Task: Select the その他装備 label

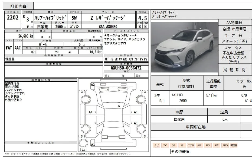Action: 181,151
